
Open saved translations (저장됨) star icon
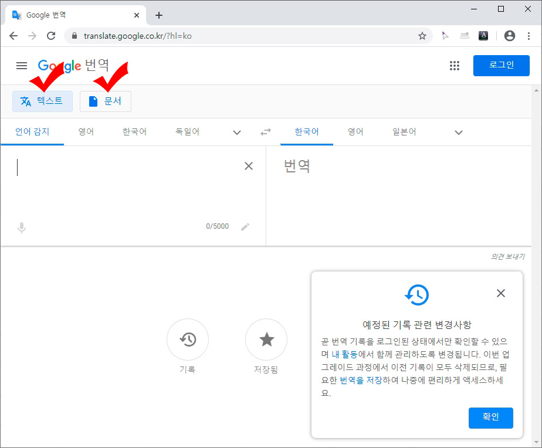[x=266, y=340]
